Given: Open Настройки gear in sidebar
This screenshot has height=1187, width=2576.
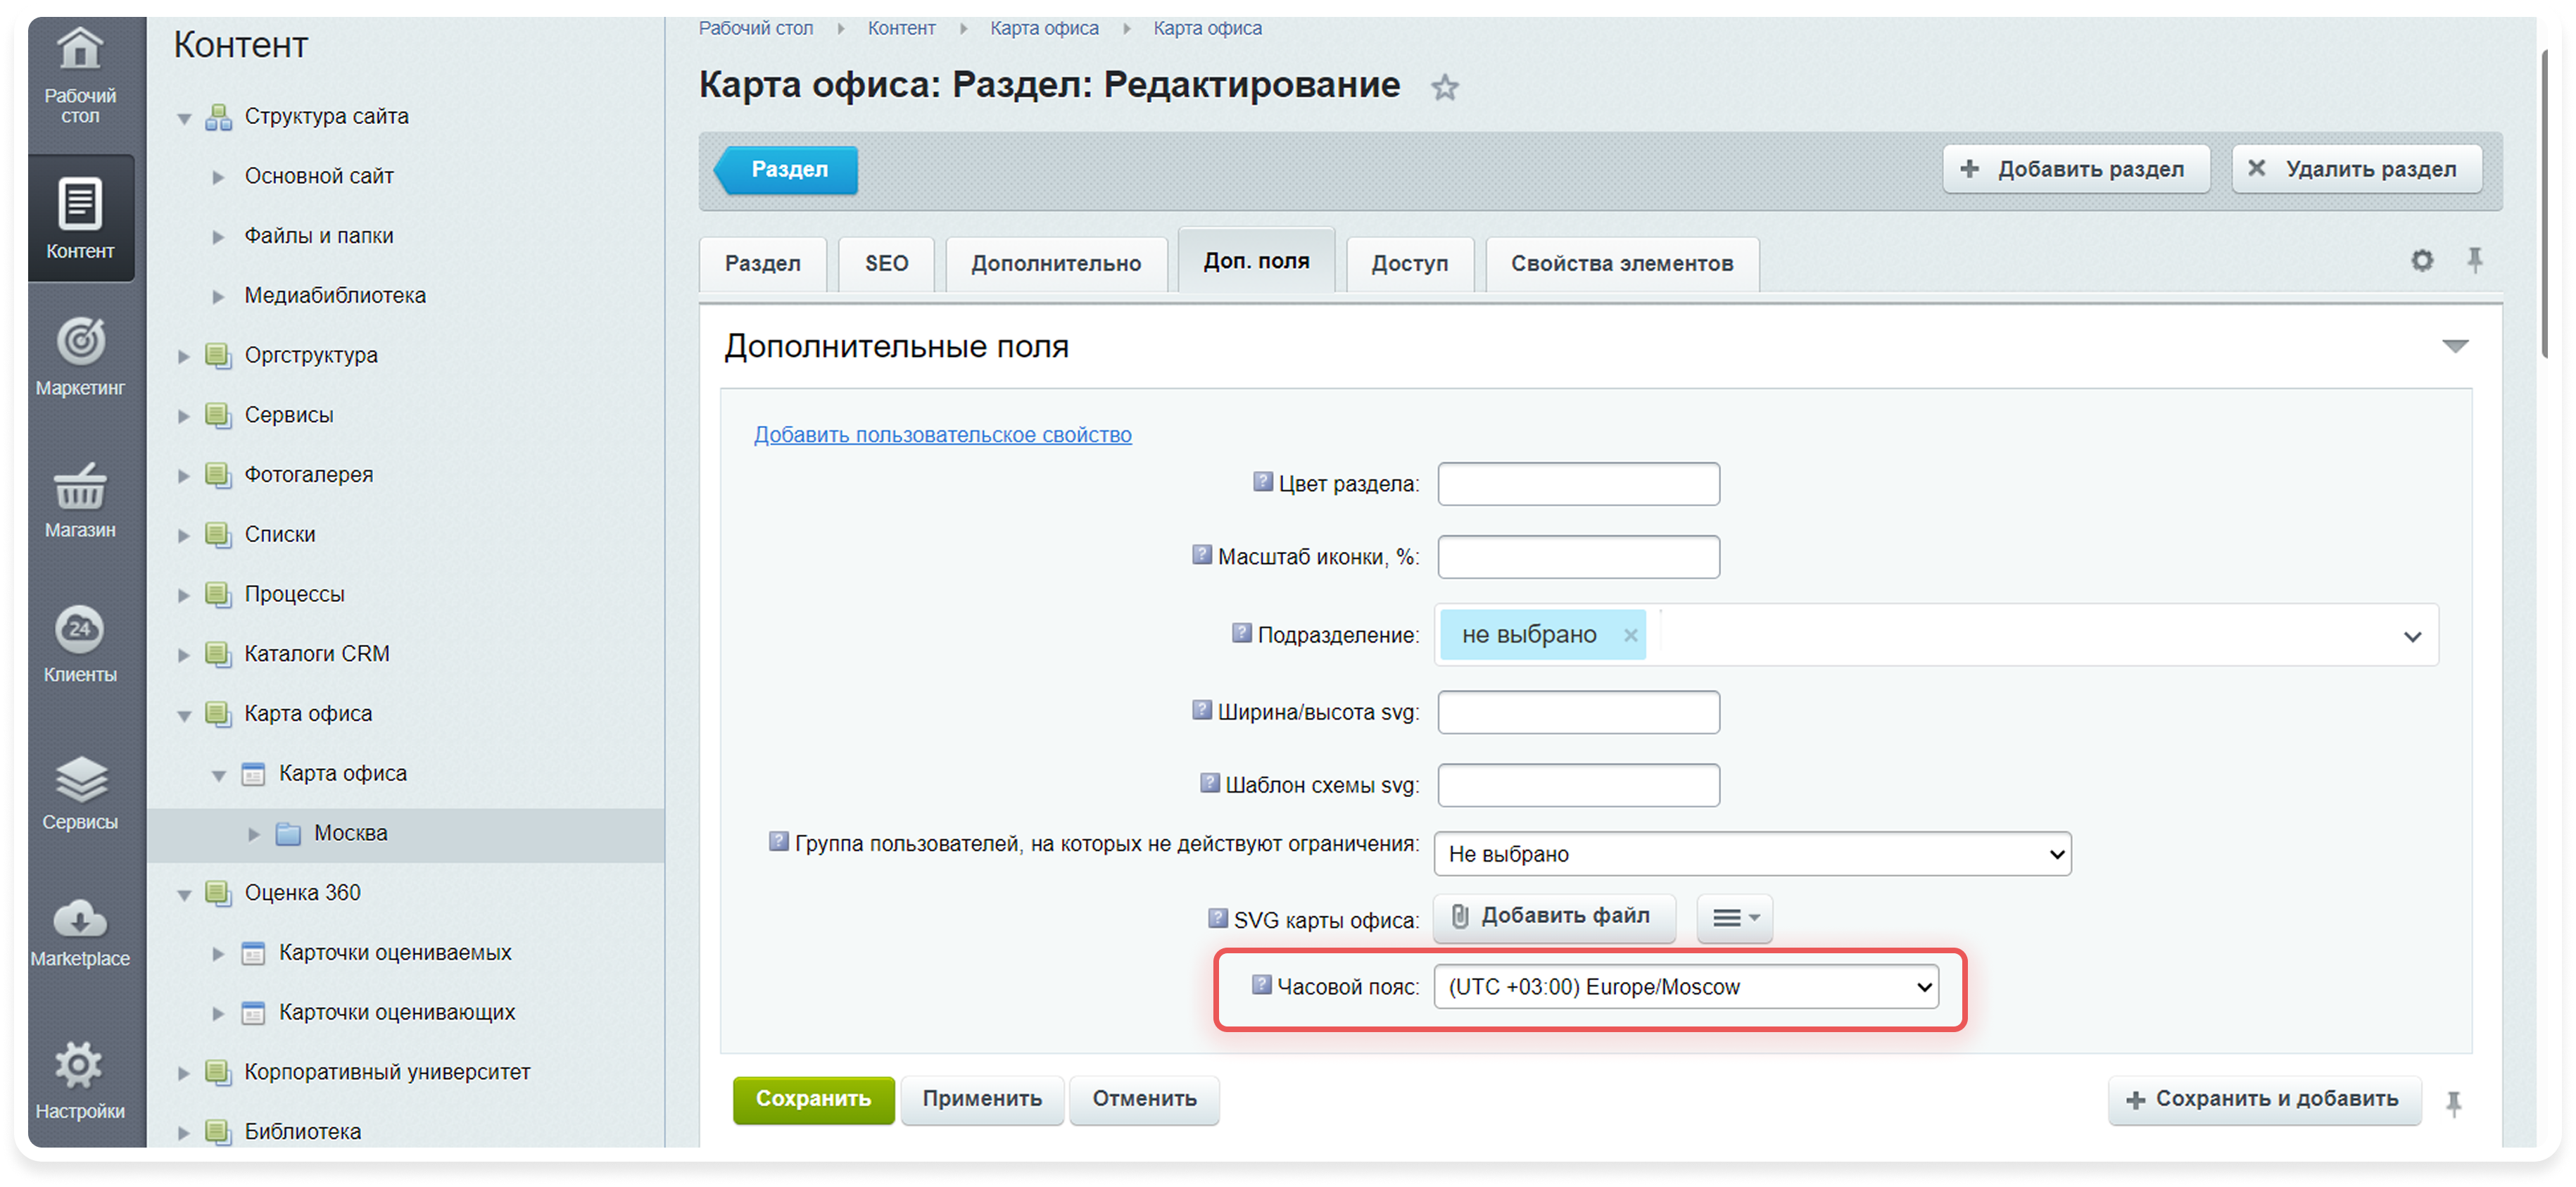Looking at the screenshot, I should 80,1064.
